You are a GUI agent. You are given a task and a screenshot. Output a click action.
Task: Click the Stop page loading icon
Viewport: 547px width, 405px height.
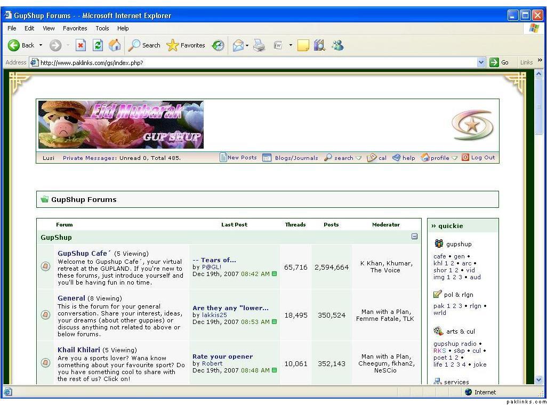click(x=81, y=46)
